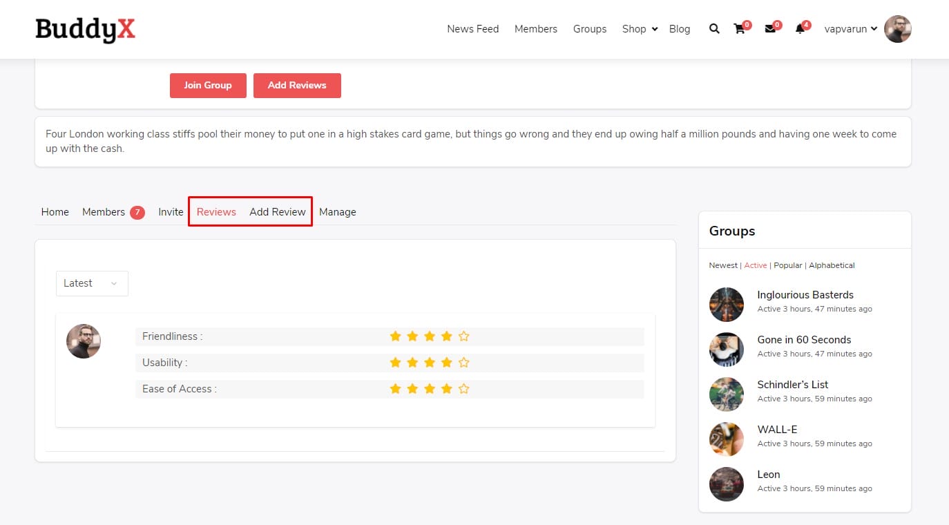Sort groups by Alphabetical
This screenshot has width=949, height=525.
coord(832,265)
